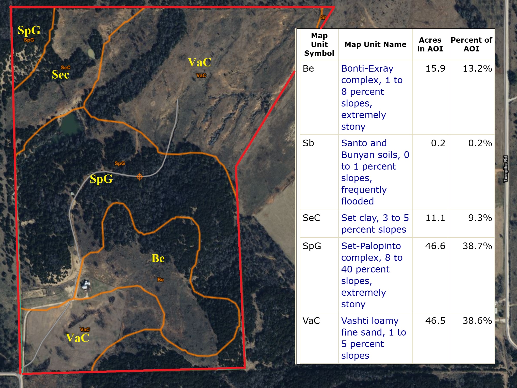The width and height of the screenshot is (517, 388).
Task: Click the Turnpike Rd road label
Action: coord(506,169)
